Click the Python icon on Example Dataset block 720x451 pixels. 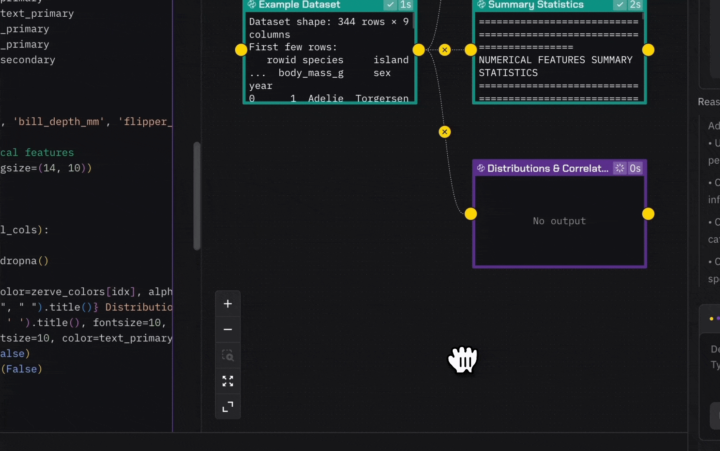pos(252,5)
